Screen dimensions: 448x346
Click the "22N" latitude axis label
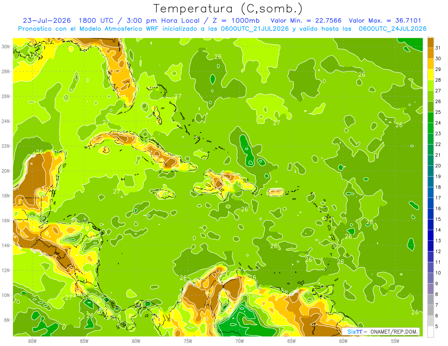[x=6, y=146]
